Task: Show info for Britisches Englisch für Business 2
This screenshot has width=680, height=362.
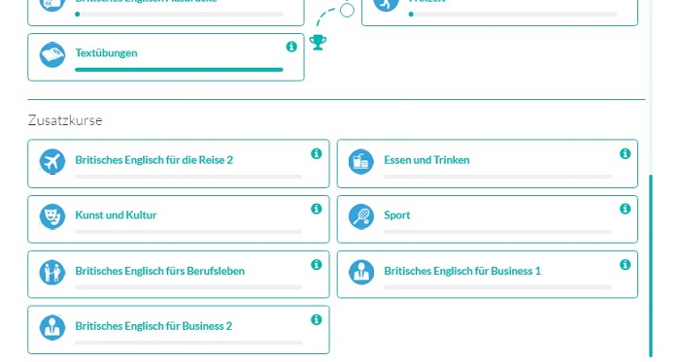Action: pyautogui.click(x=316, y=319)
